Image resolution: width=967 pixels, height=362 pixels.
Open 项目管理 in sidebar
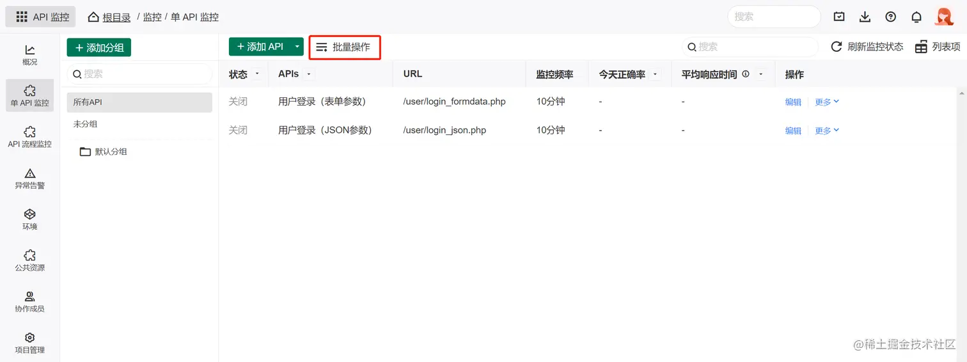click(30, 343)
